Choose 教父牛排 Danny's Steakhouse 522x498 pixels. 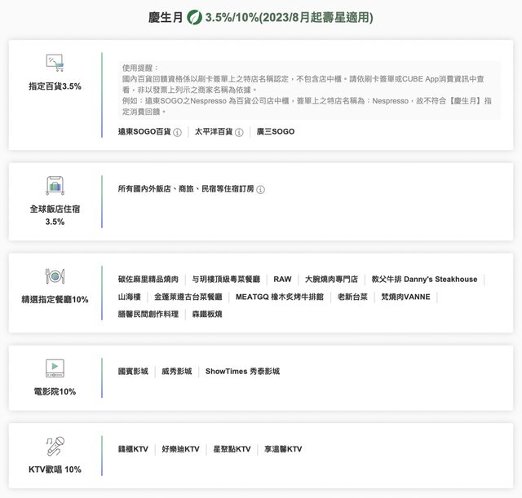pos(423,280)
